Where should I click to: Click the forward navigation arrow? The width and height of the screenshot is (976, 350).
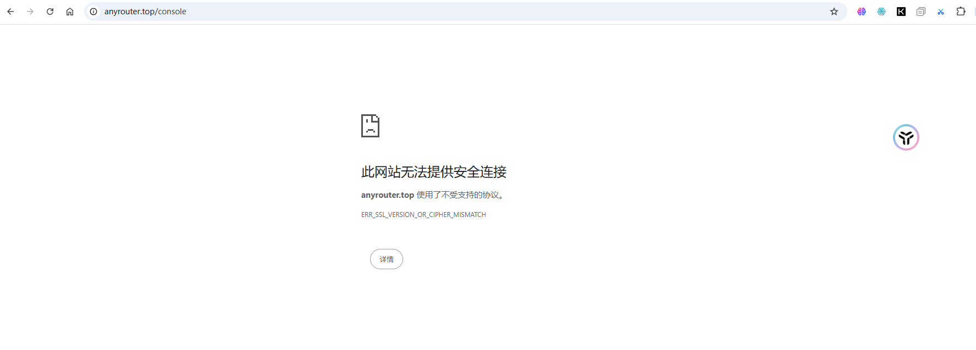[x=30, y=12]
